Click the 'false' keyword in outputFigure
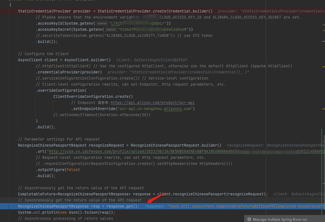325x222 pixels. click(x=72, y=170)
